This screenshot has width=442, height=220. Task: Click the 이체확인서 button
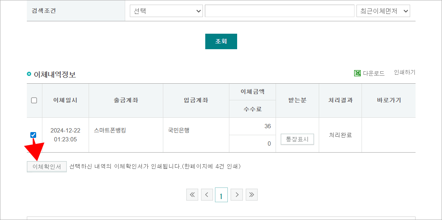pos(47,167)
